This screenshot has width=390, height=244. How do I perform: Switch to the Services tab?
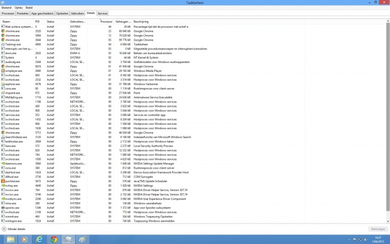pos(103,13)
